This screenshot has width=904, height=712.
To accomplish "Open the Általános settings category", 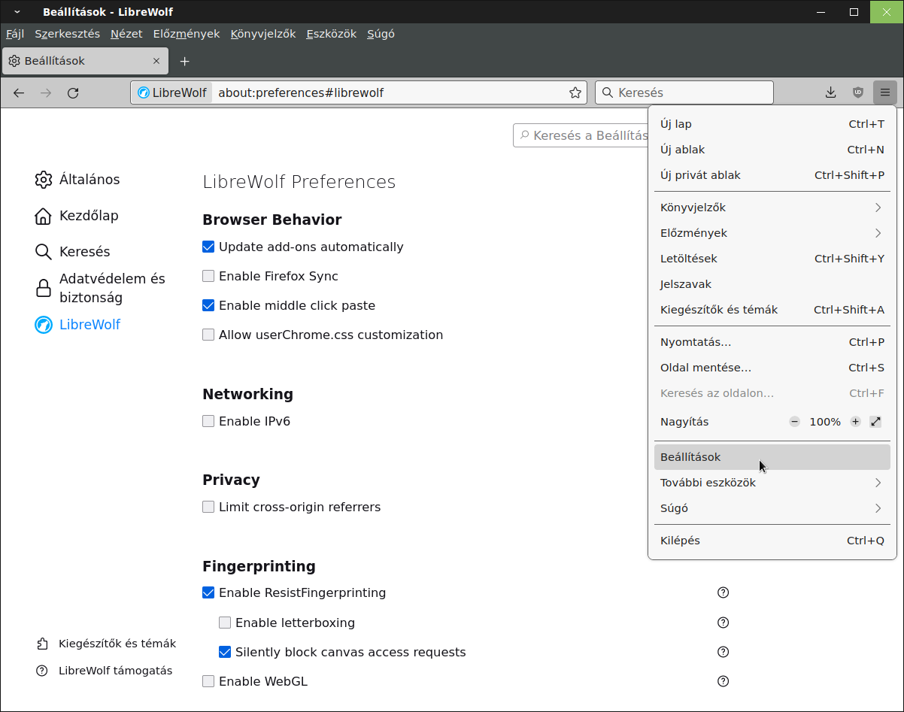I will (77, 180).
